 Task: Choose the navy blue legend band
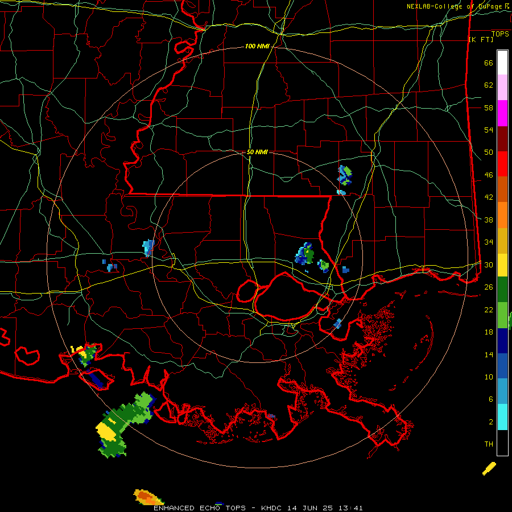point(502,341)
